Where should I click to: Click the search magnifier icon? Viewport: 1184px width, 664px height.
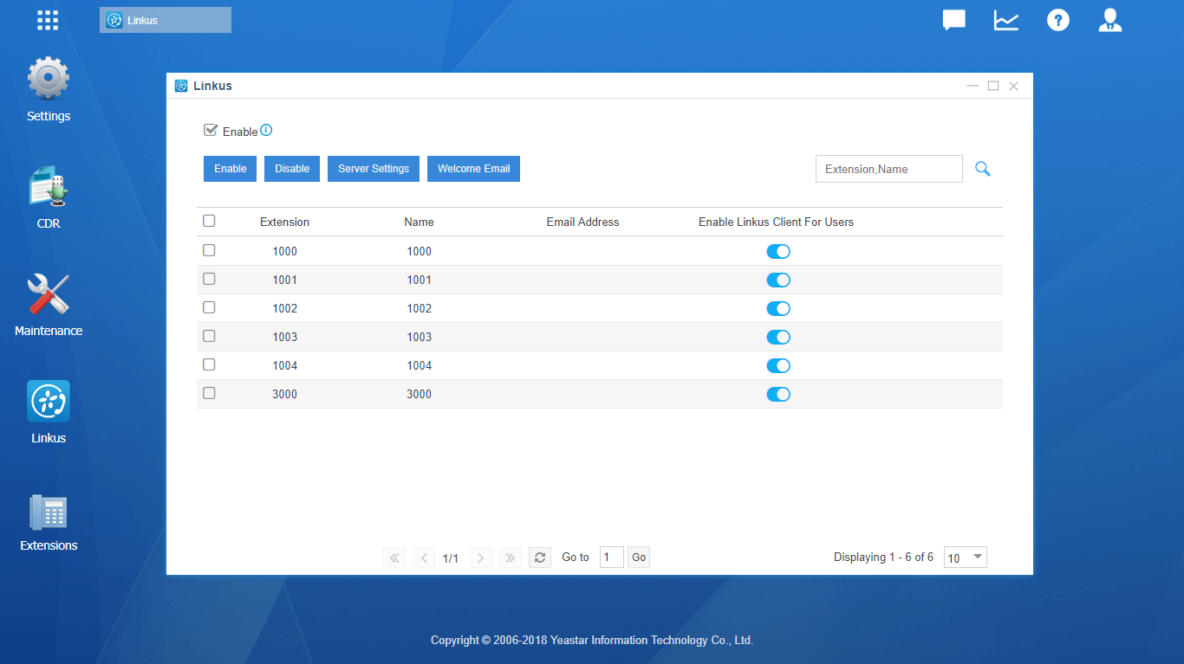click(983, 169)
